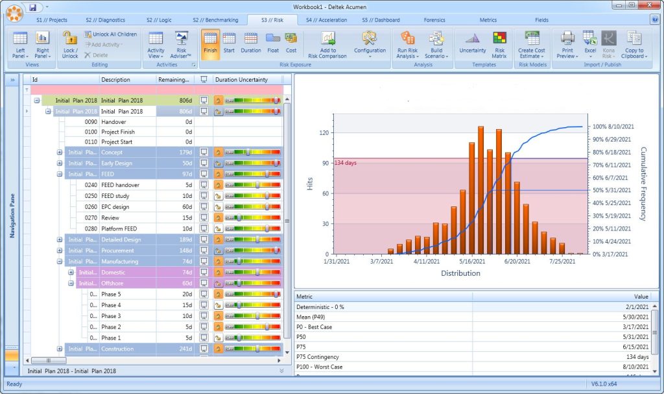The image size is (664, 394).
Task: Toggle the lock icon on EPC design row
Action: tap(218, 207)
